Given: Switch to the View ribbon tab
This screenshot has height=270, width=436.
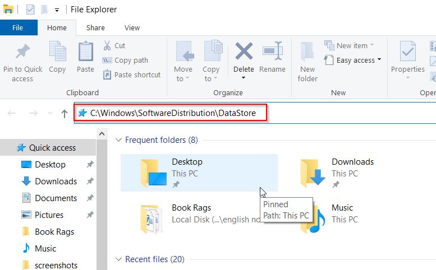Looking at the screenshot, I should point(132,28).
